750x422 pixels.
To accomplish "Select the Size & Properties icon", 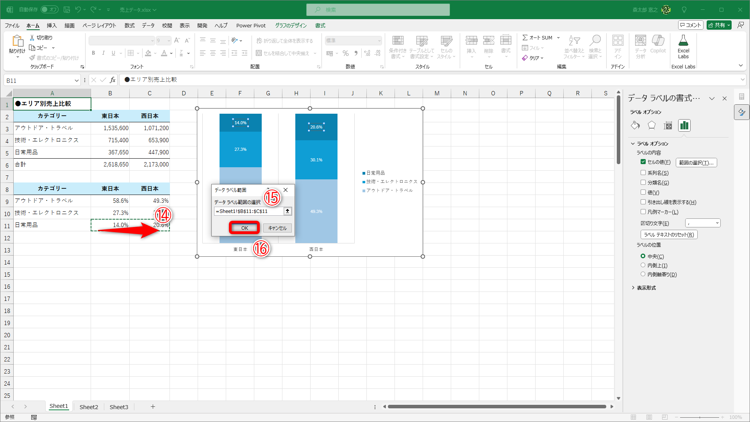I will pyautogui.click(x=668, y=125).
